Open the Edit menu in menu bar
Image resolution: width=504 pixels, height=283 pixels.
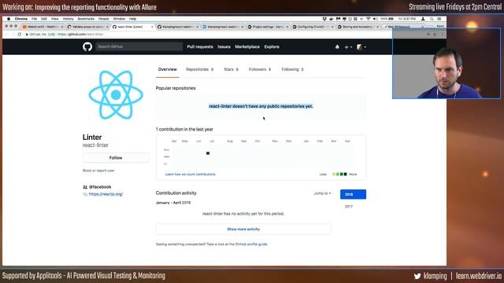(x=44, y=19)
